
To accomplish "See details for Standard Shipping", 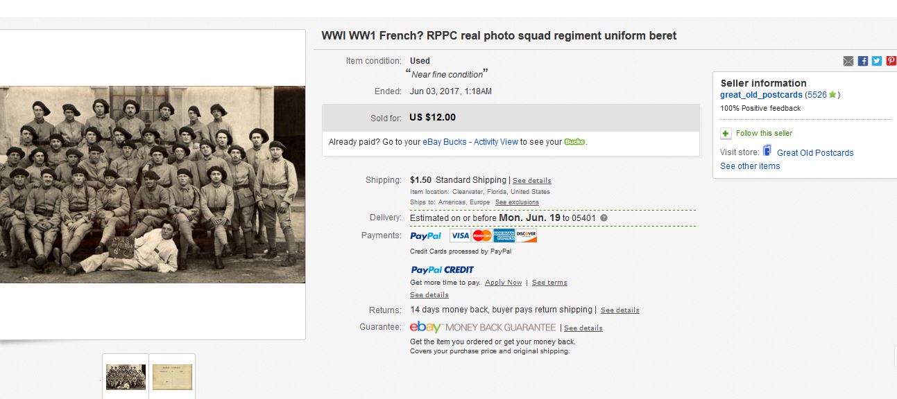I will coord(531,181).
